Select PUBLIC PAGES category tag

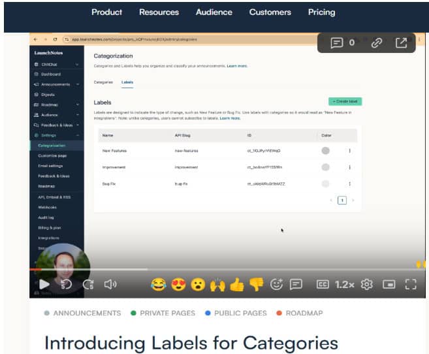click(236, 313)
